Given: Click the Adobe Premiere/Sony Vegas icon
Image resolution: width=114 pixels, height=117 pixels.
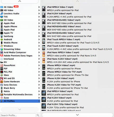Looking at the screenshot, I should pos(2,56).
